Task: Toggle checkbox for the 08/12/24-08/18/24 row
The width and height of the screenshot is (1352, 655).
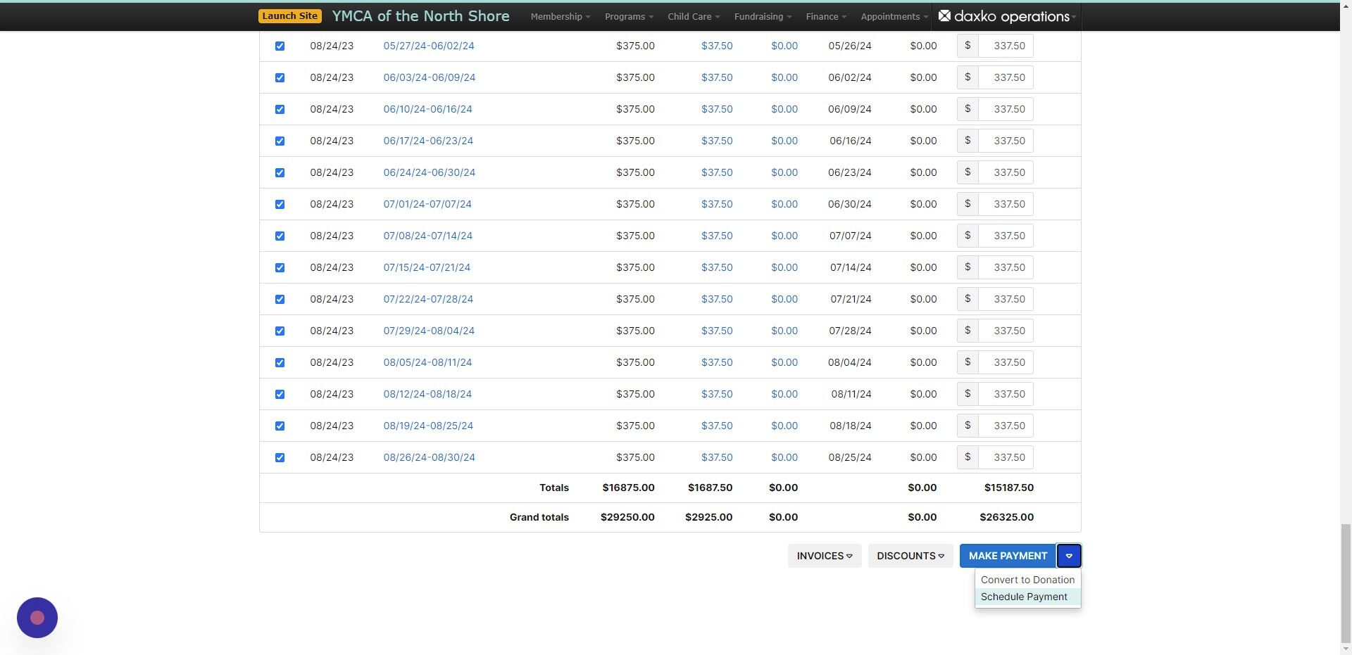Action: [x=280, y=394]
